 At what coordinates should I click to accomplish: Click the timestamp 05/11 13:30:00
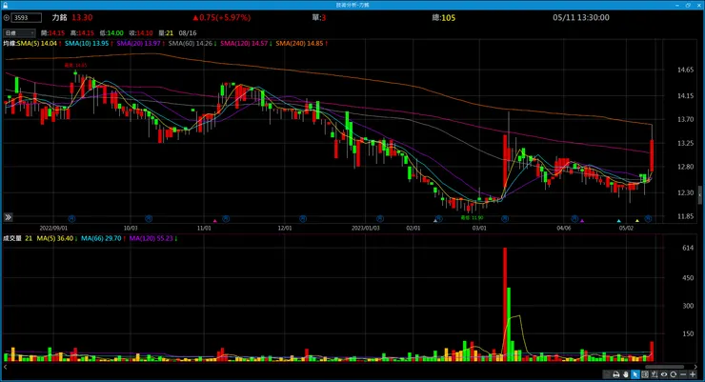[581, 17]
